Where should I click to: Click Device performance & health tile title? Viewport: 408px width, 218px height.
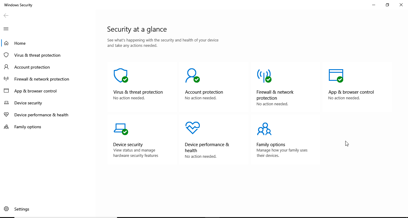(207, 148)
